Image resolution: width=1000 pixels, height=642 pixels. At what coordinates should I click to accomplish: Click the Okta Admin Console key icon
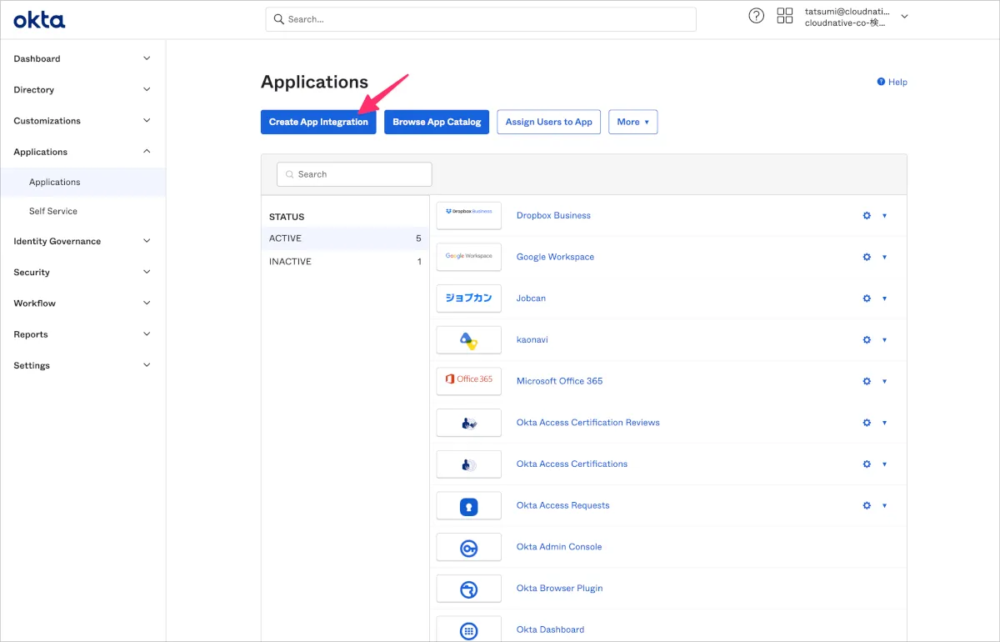click(468, 547)
